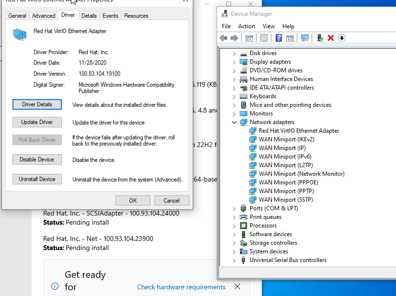Expand the Monitors node

pyautogui.click(x=234, y=114)
